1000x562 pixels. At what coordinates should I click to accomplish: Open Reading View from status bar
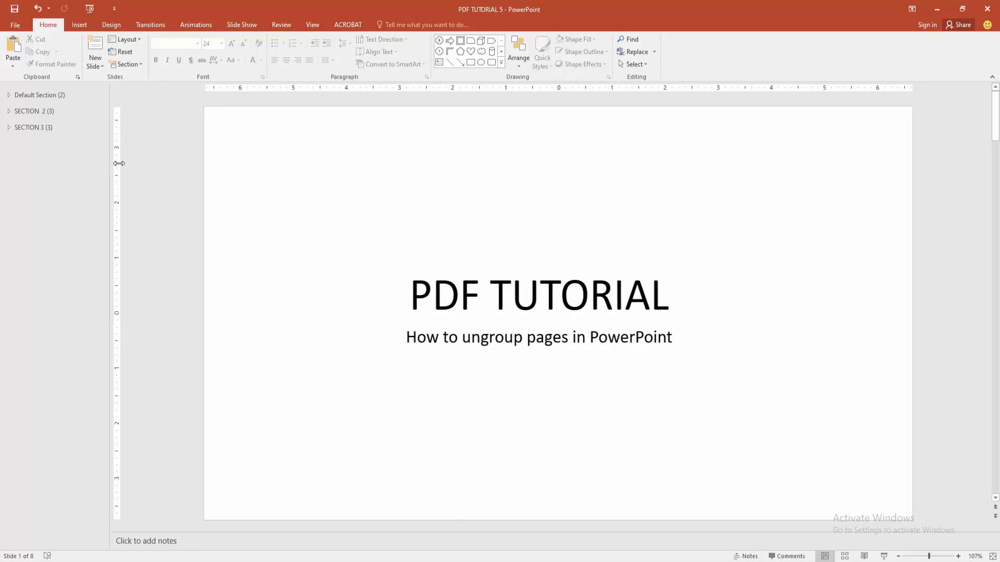pyautogui.click(x=864, y=556)
